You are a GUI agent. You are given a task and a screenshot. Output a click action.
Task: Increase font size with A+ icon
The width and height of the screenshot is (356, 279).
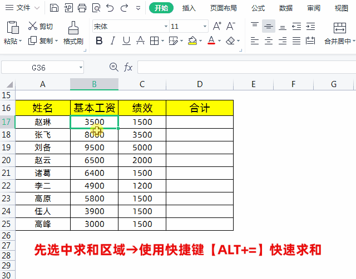pos(217,26)
